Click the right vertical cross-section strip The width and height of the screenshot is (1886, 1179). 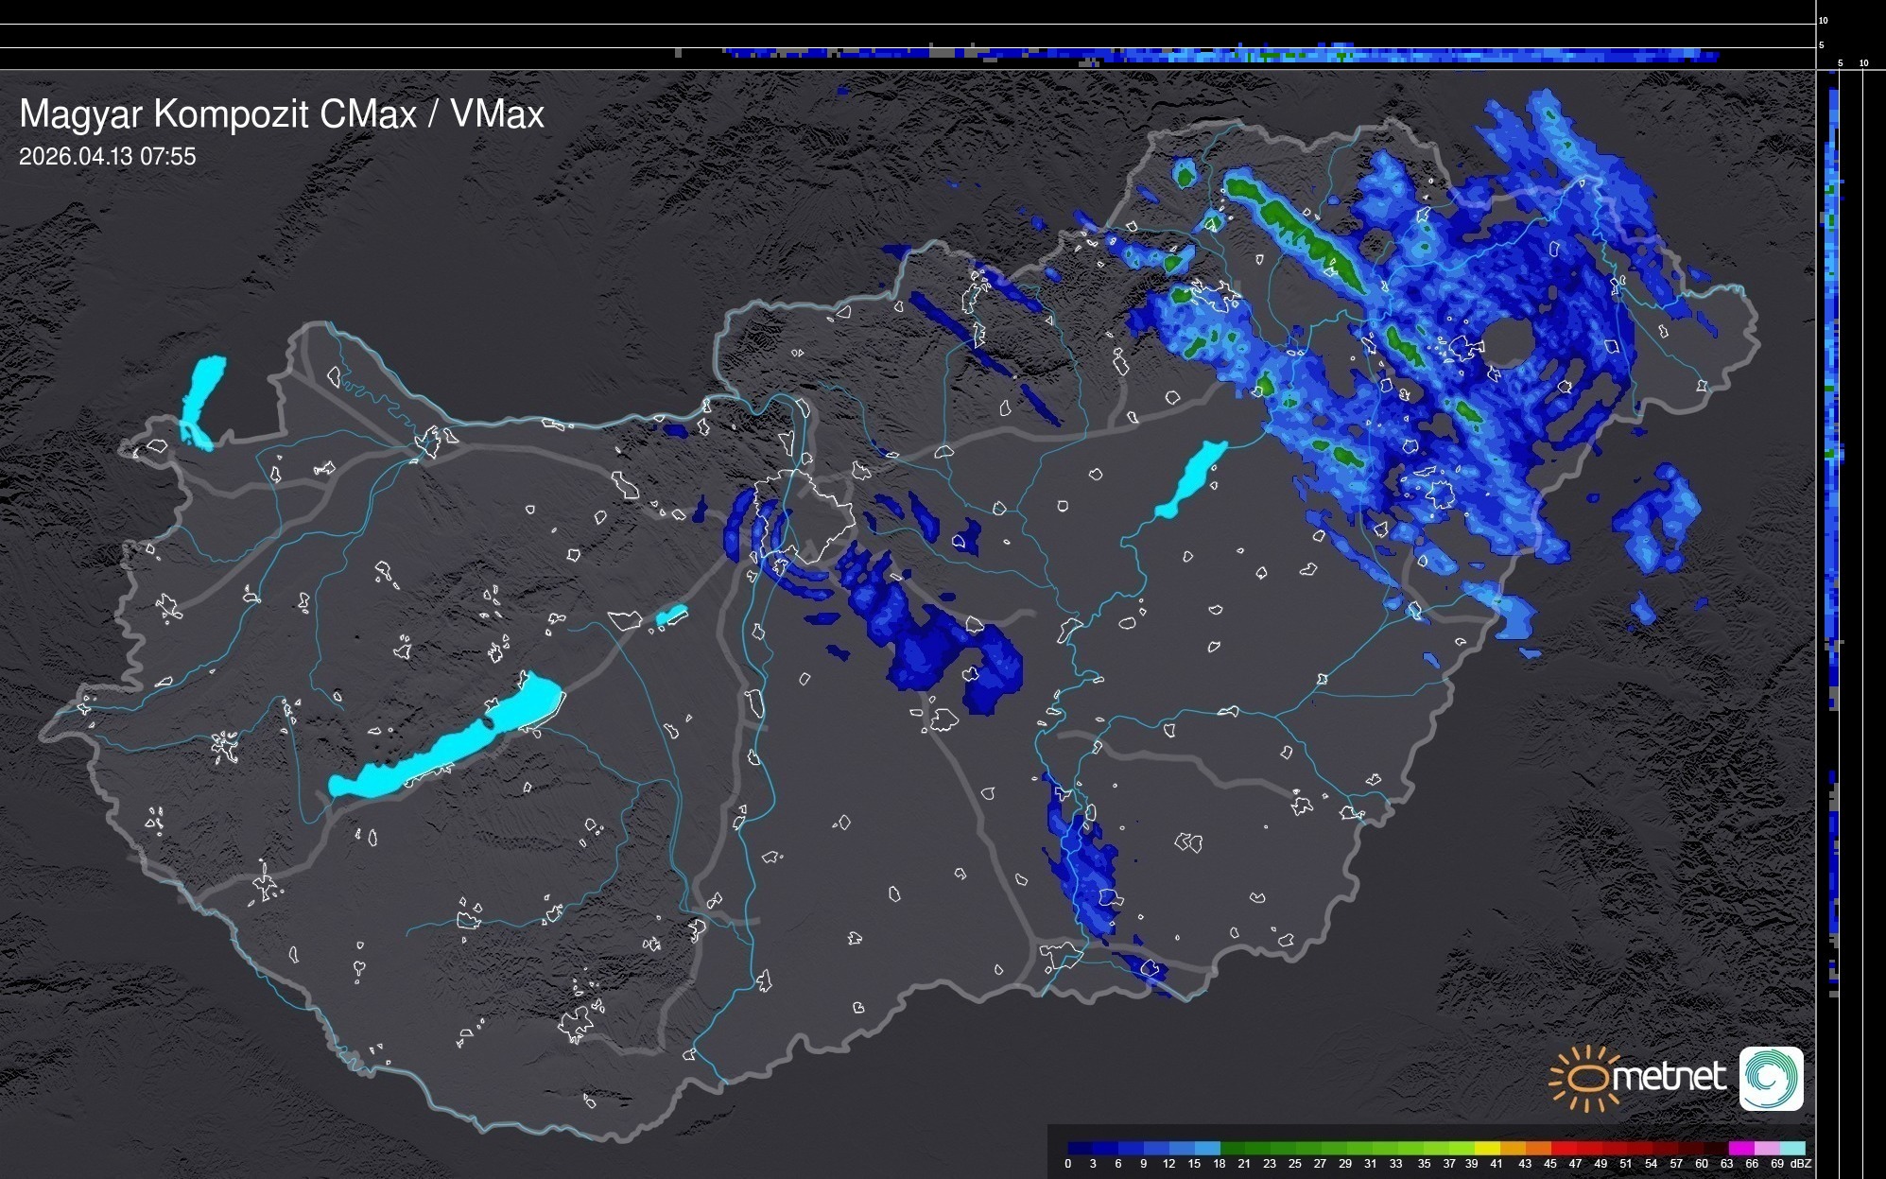point(1833,473)
